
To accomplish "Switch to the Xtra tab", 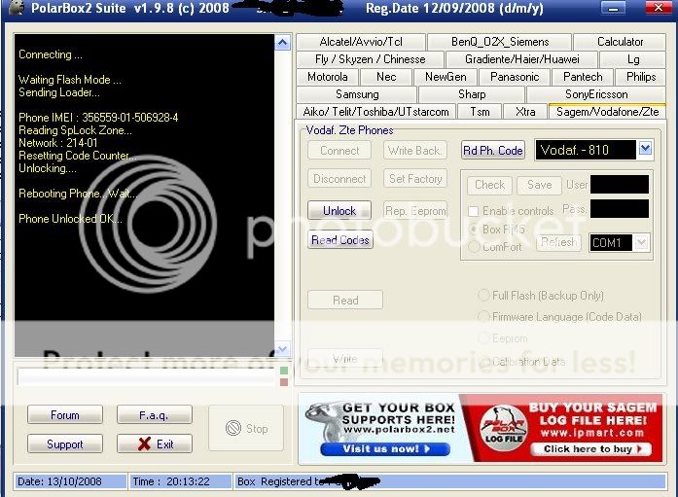I will coord(525,112).
